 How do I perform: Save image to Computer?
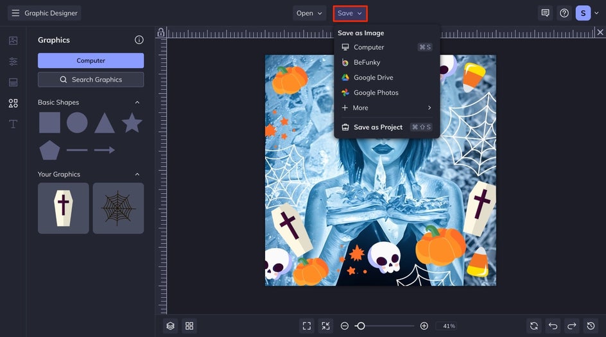click(387, 47)
